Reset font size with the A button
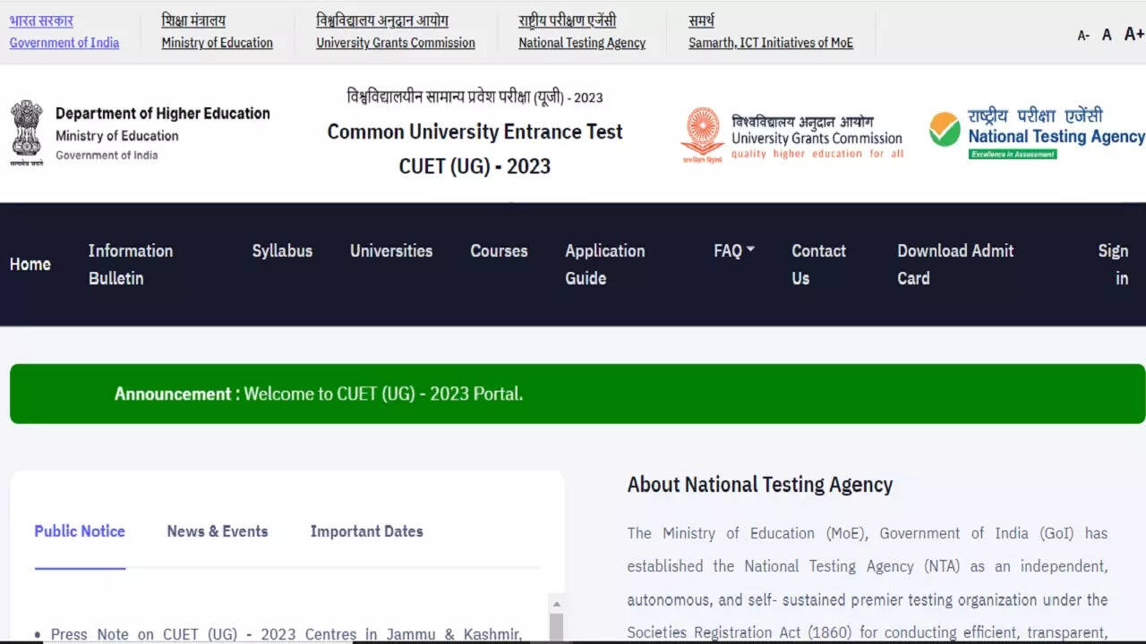Viewport: 1146px width, 644px height. coord(1107,35)
